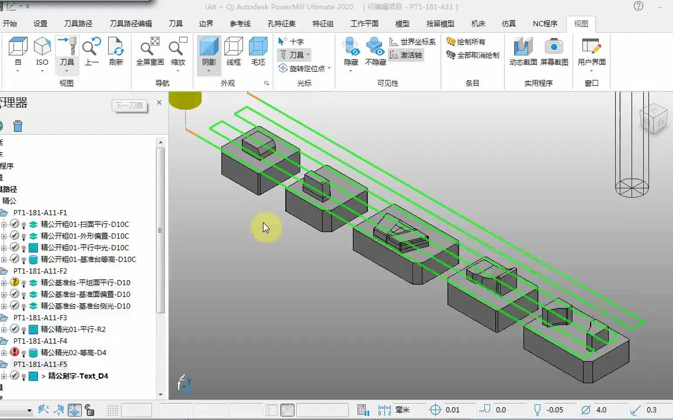
Task: Toggle light bulb for 精公精光01-平行-R2 toolpath
Action: coord(24,330)
